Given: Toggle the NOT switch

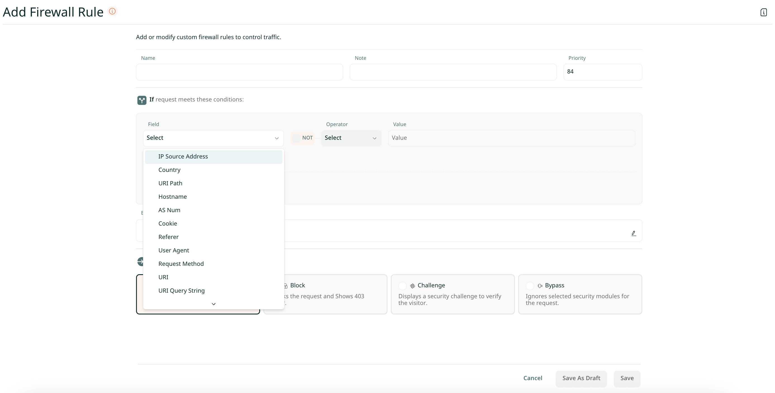Looking at the screenshot, I should (x=303, y=138).
